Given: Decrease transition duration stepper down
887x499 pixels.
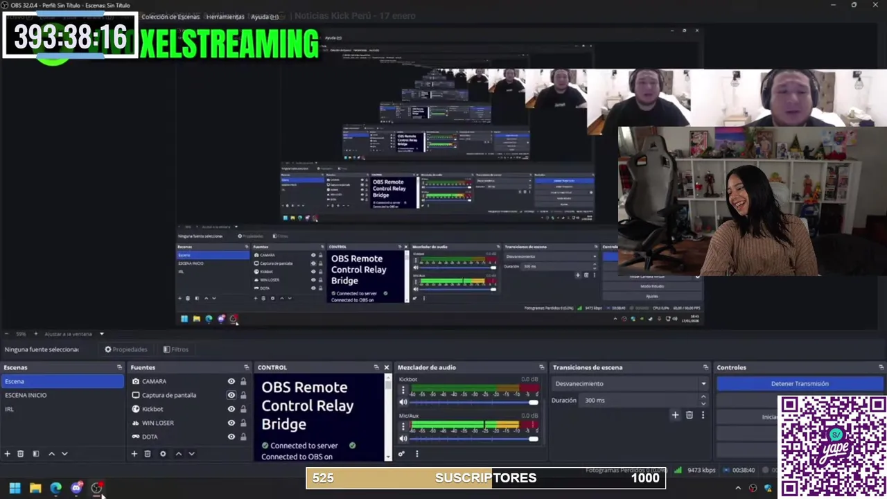Looking at the screenshot, I should click(703, 403).
